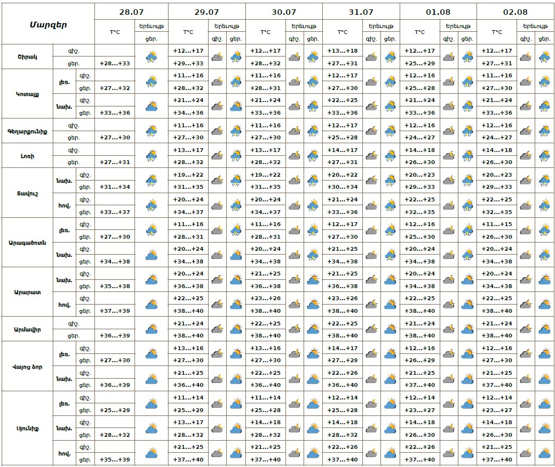555x467 pixels.
Task: Click Շիրակ night weather icon under 31.07
Action: (372, 57)
